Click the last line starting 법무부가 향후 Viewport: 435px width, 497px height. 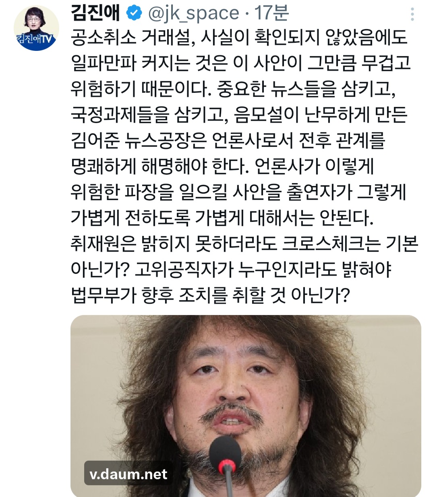[210, 295]
